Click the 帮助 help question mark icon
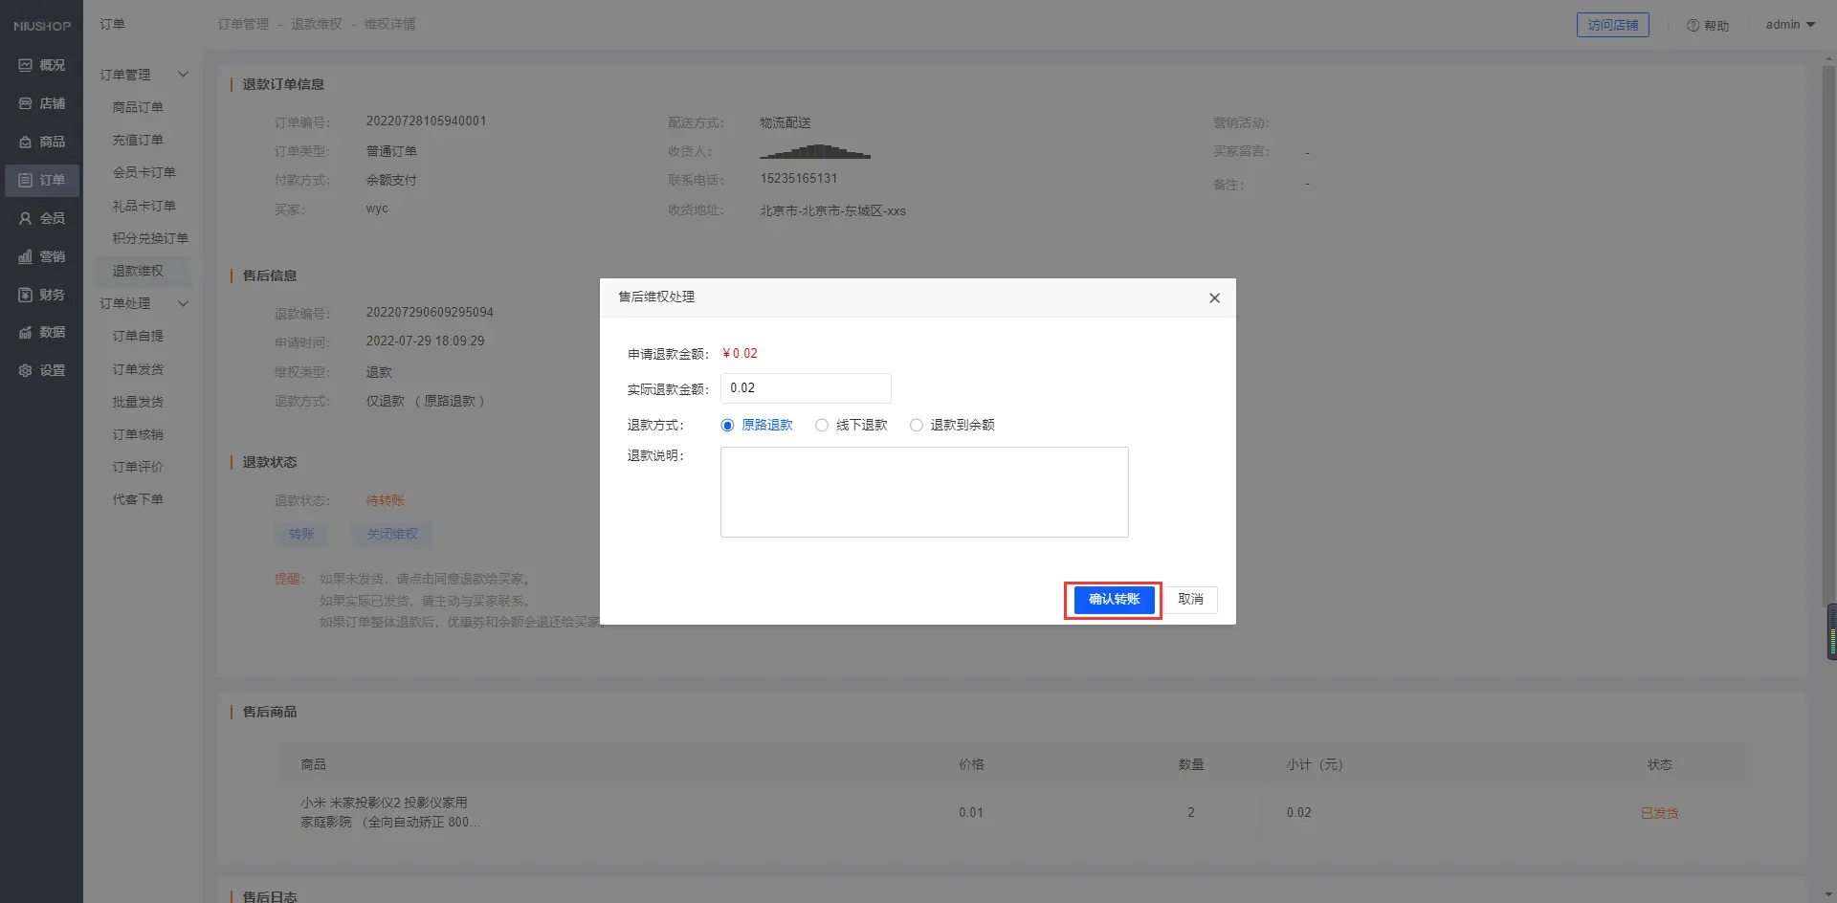The image size is (1837, 903). point(1693,26)
